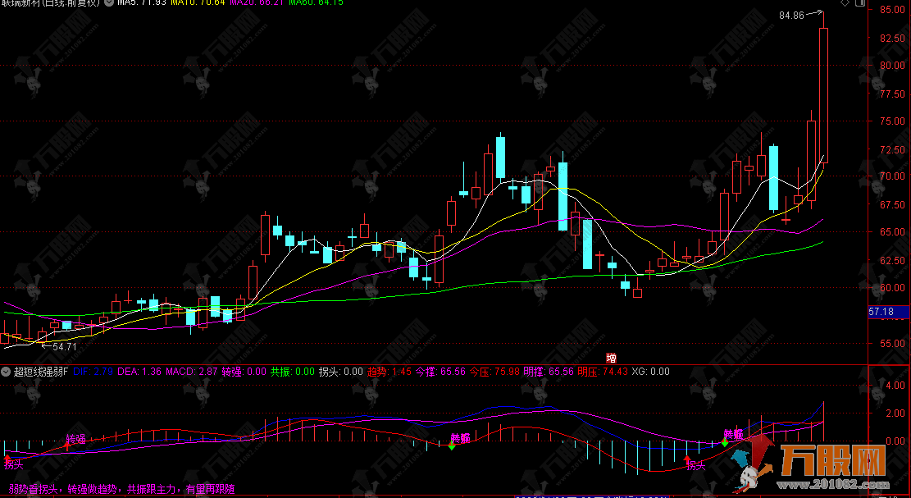The image size is (911, 498).
Task: Select the 54.71 low price label
Action: pyautogui.click(x=64, y=347)
